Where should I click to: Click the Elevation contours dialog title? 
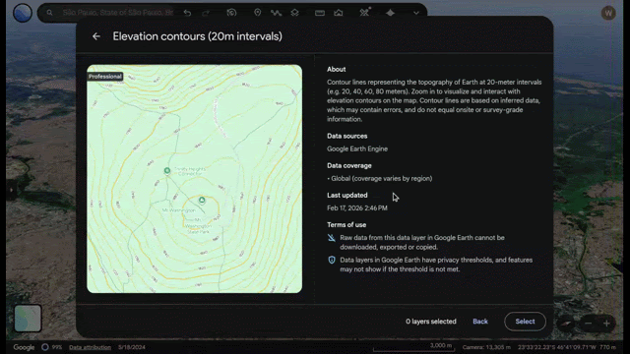[197, 36]
